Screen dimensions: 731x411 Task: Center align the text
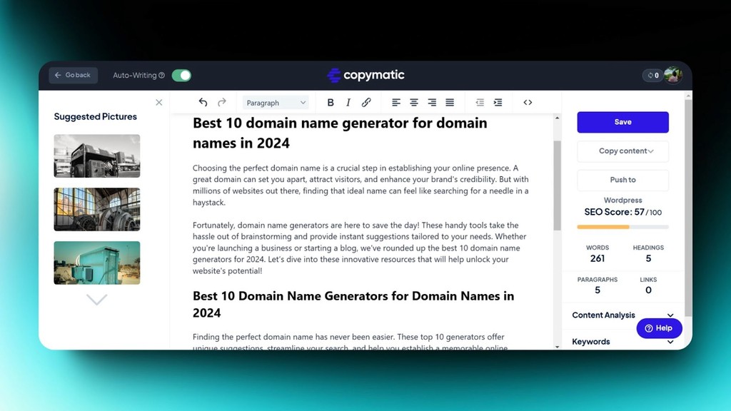click(413, 102)
